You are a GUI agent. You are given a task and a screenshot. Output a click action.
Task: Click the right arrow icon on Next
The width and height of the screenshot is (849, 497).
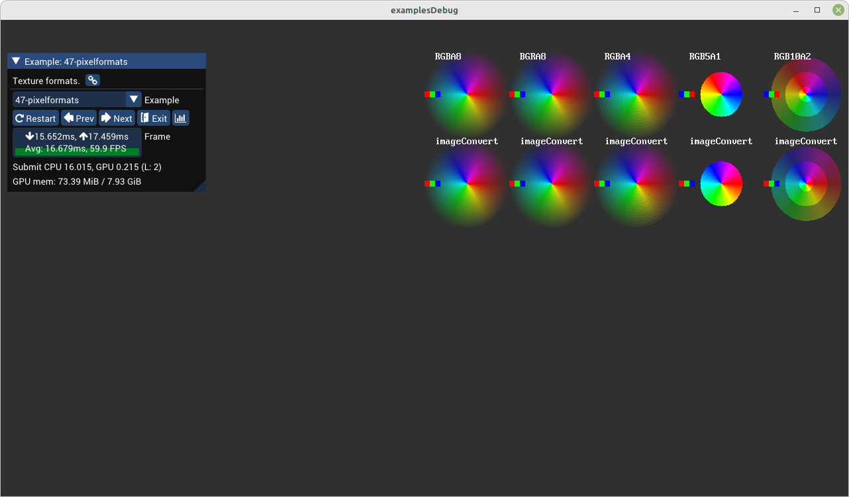pos(107,118)
